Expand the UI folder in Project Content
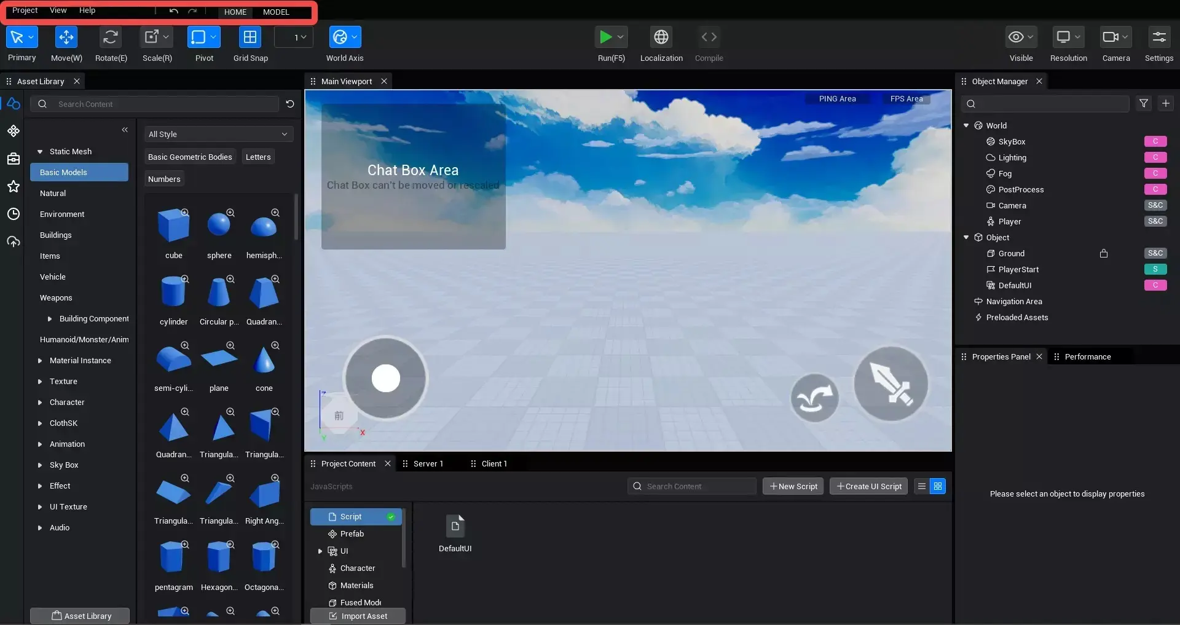The height and width of the screenshot is (625, 1180). [x=320, y=551]
